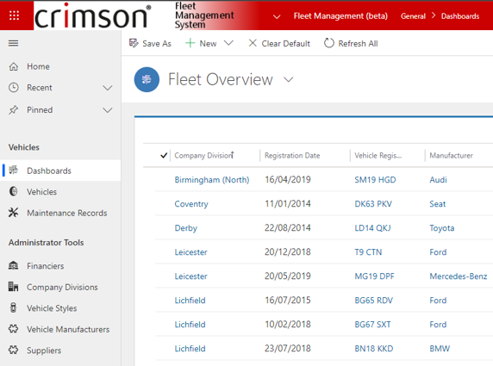The width and height of the screenshot is (493, 366).
Task: Click General in the breadcrumb
Action: (413, 16)
